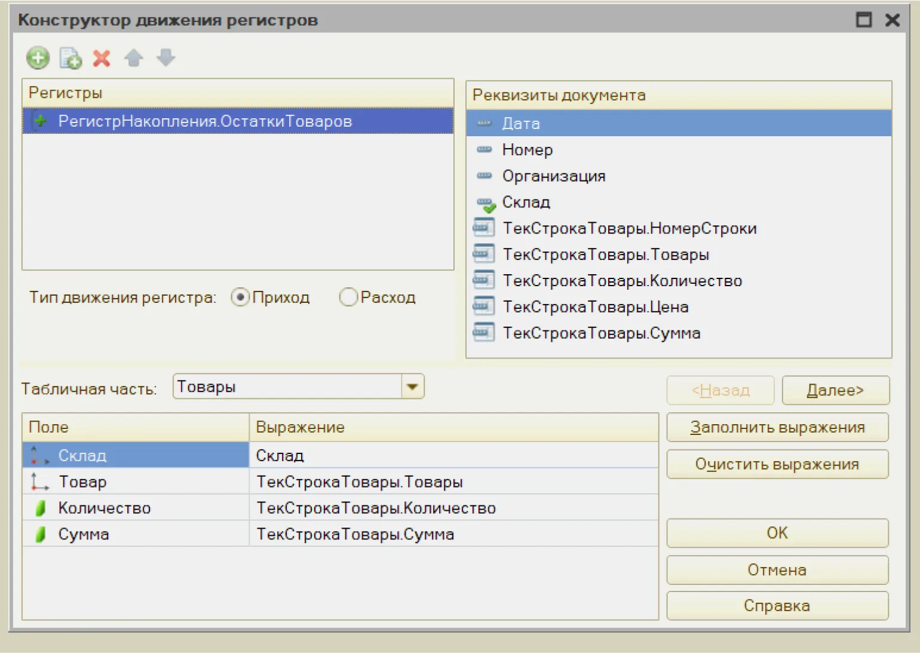Viewport: 920px width, 653px height.
Task: Select РегистрНакопления.ОстаткиТоваров in the registers list
Action: click(x=205, y=121)
